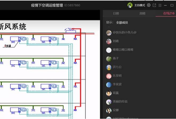Image resolution: width=176 pixels, height=119 pixels.
Task: Select member name 燕子
Action: [116, 58]
